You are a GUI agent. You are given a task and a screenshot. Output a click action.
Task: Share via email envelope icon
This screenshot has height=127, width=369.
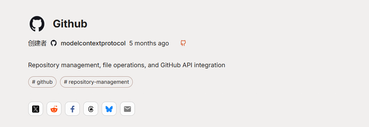(127, 109)
